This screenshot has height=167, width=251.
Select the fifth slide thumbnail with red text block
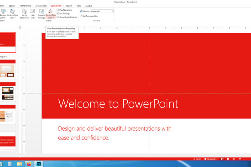[x=8, y=141]
